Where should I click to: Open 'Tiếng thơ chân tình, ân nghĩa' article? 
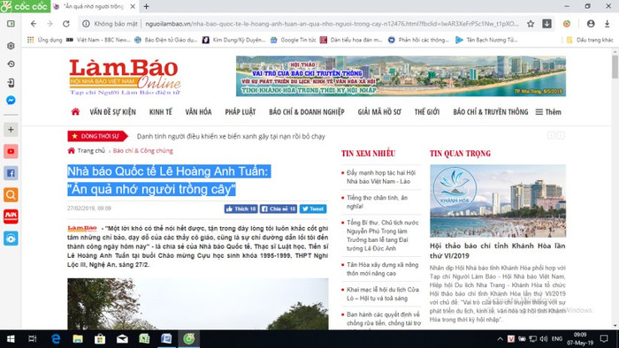377,201
